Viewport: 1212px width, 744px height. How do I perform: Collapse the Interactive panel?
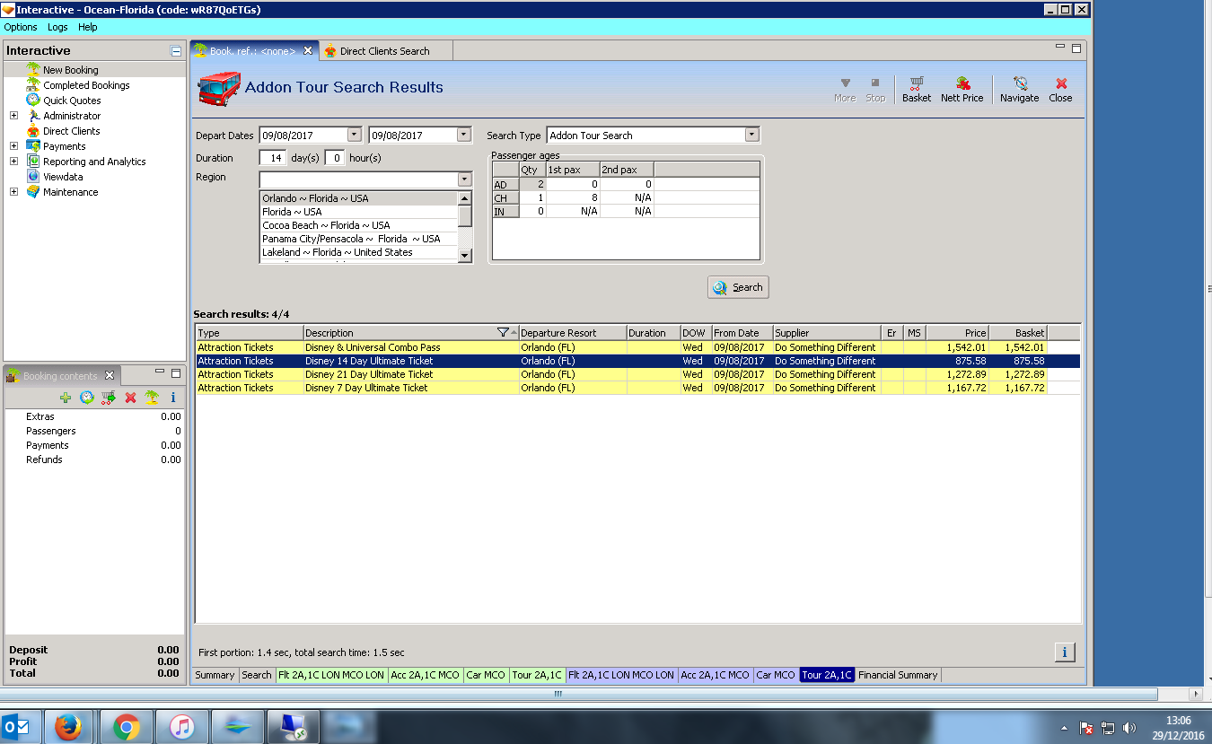click(176, 51)
